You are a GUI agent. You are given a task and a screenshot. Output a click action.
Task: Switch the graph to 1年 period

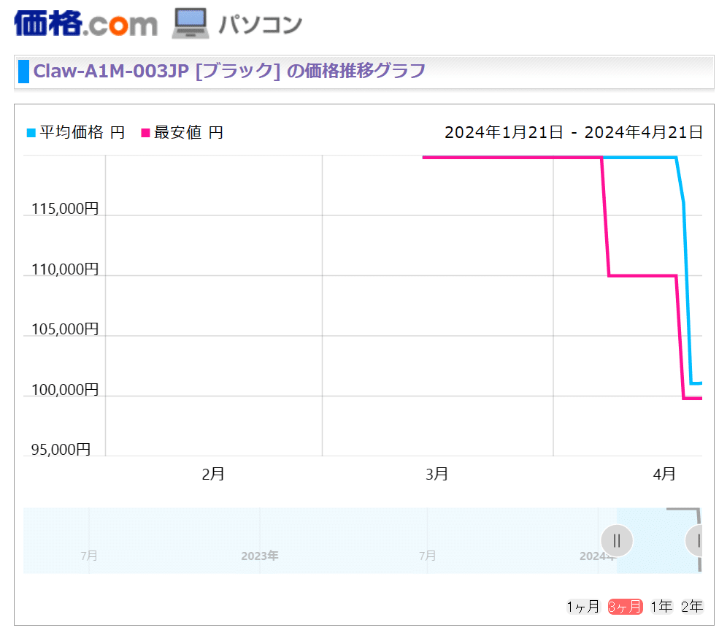(x=661, y=607)
